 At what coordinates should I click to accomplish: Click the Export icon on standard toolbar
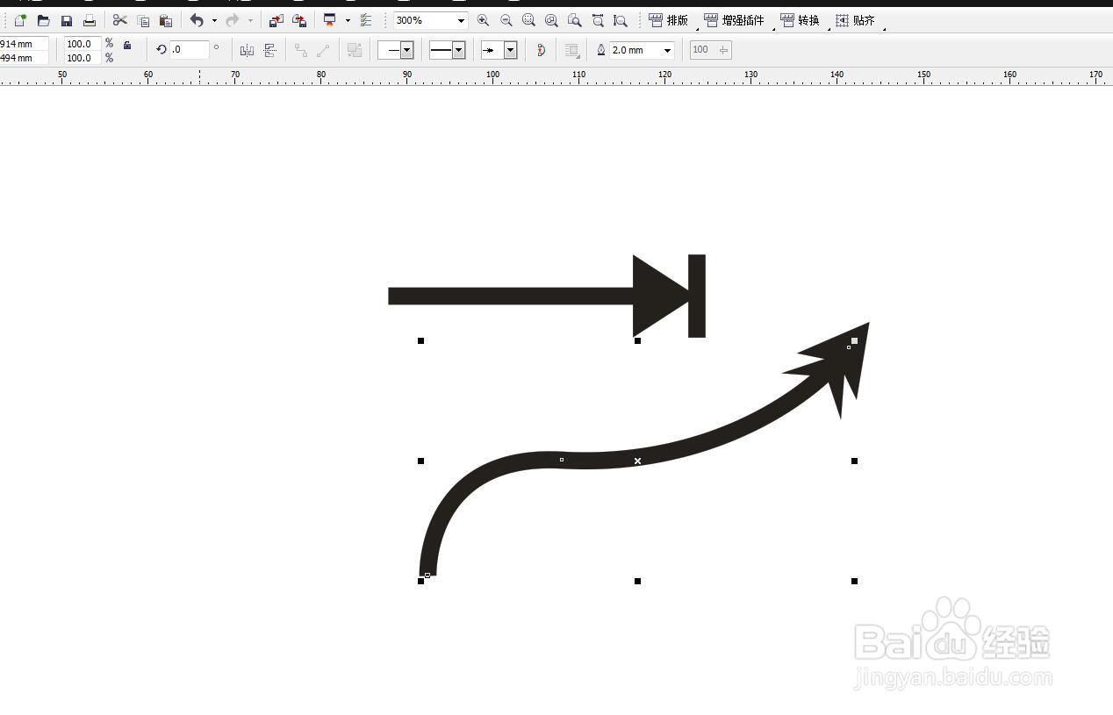tap(299, 20)
